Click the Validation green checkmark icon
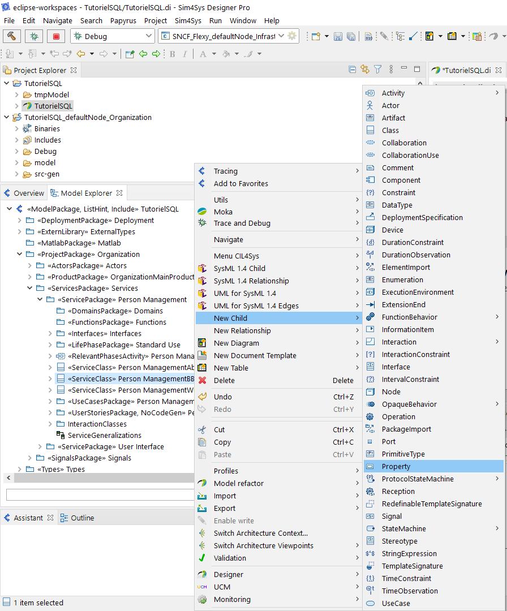 coord(202,558)
